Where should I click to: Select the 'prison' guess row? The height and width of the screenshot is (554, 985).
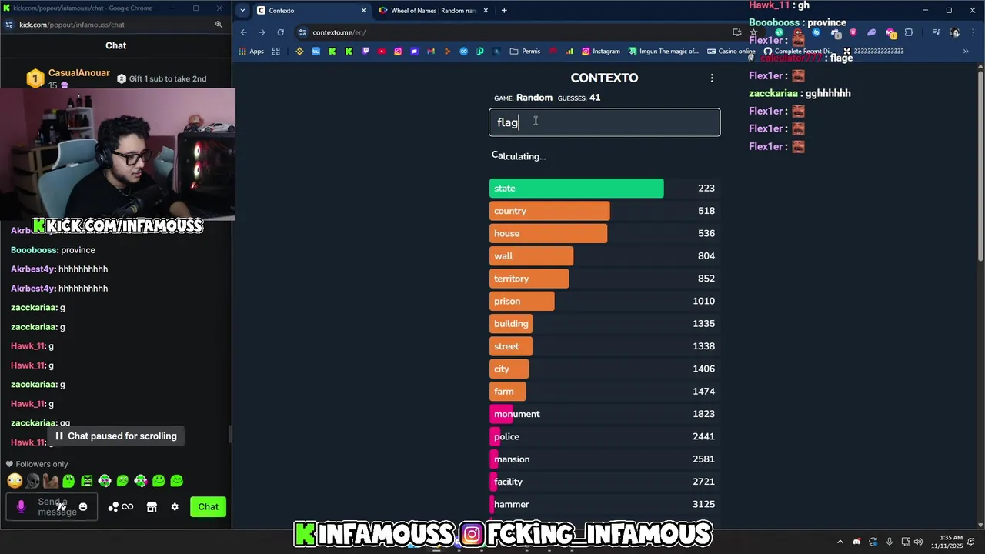tap(604, 301)
